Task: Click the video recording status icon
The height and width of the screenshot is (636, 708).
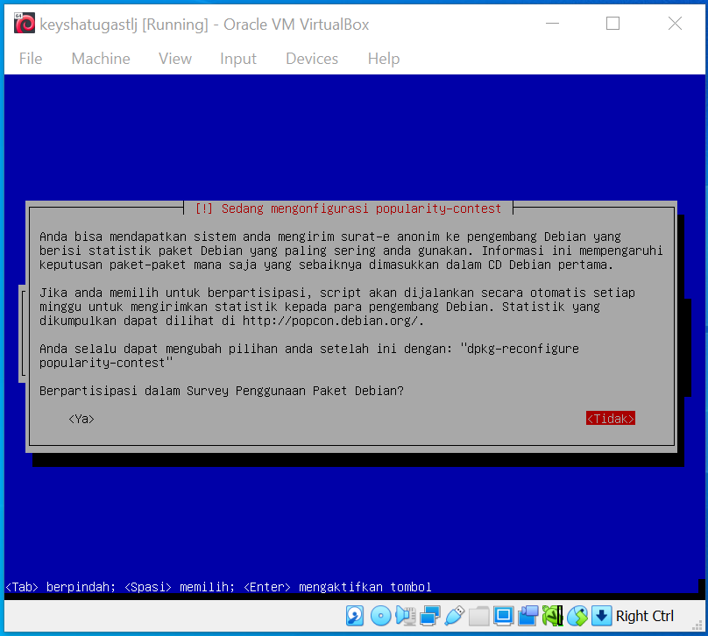Action: coord(527,616)
